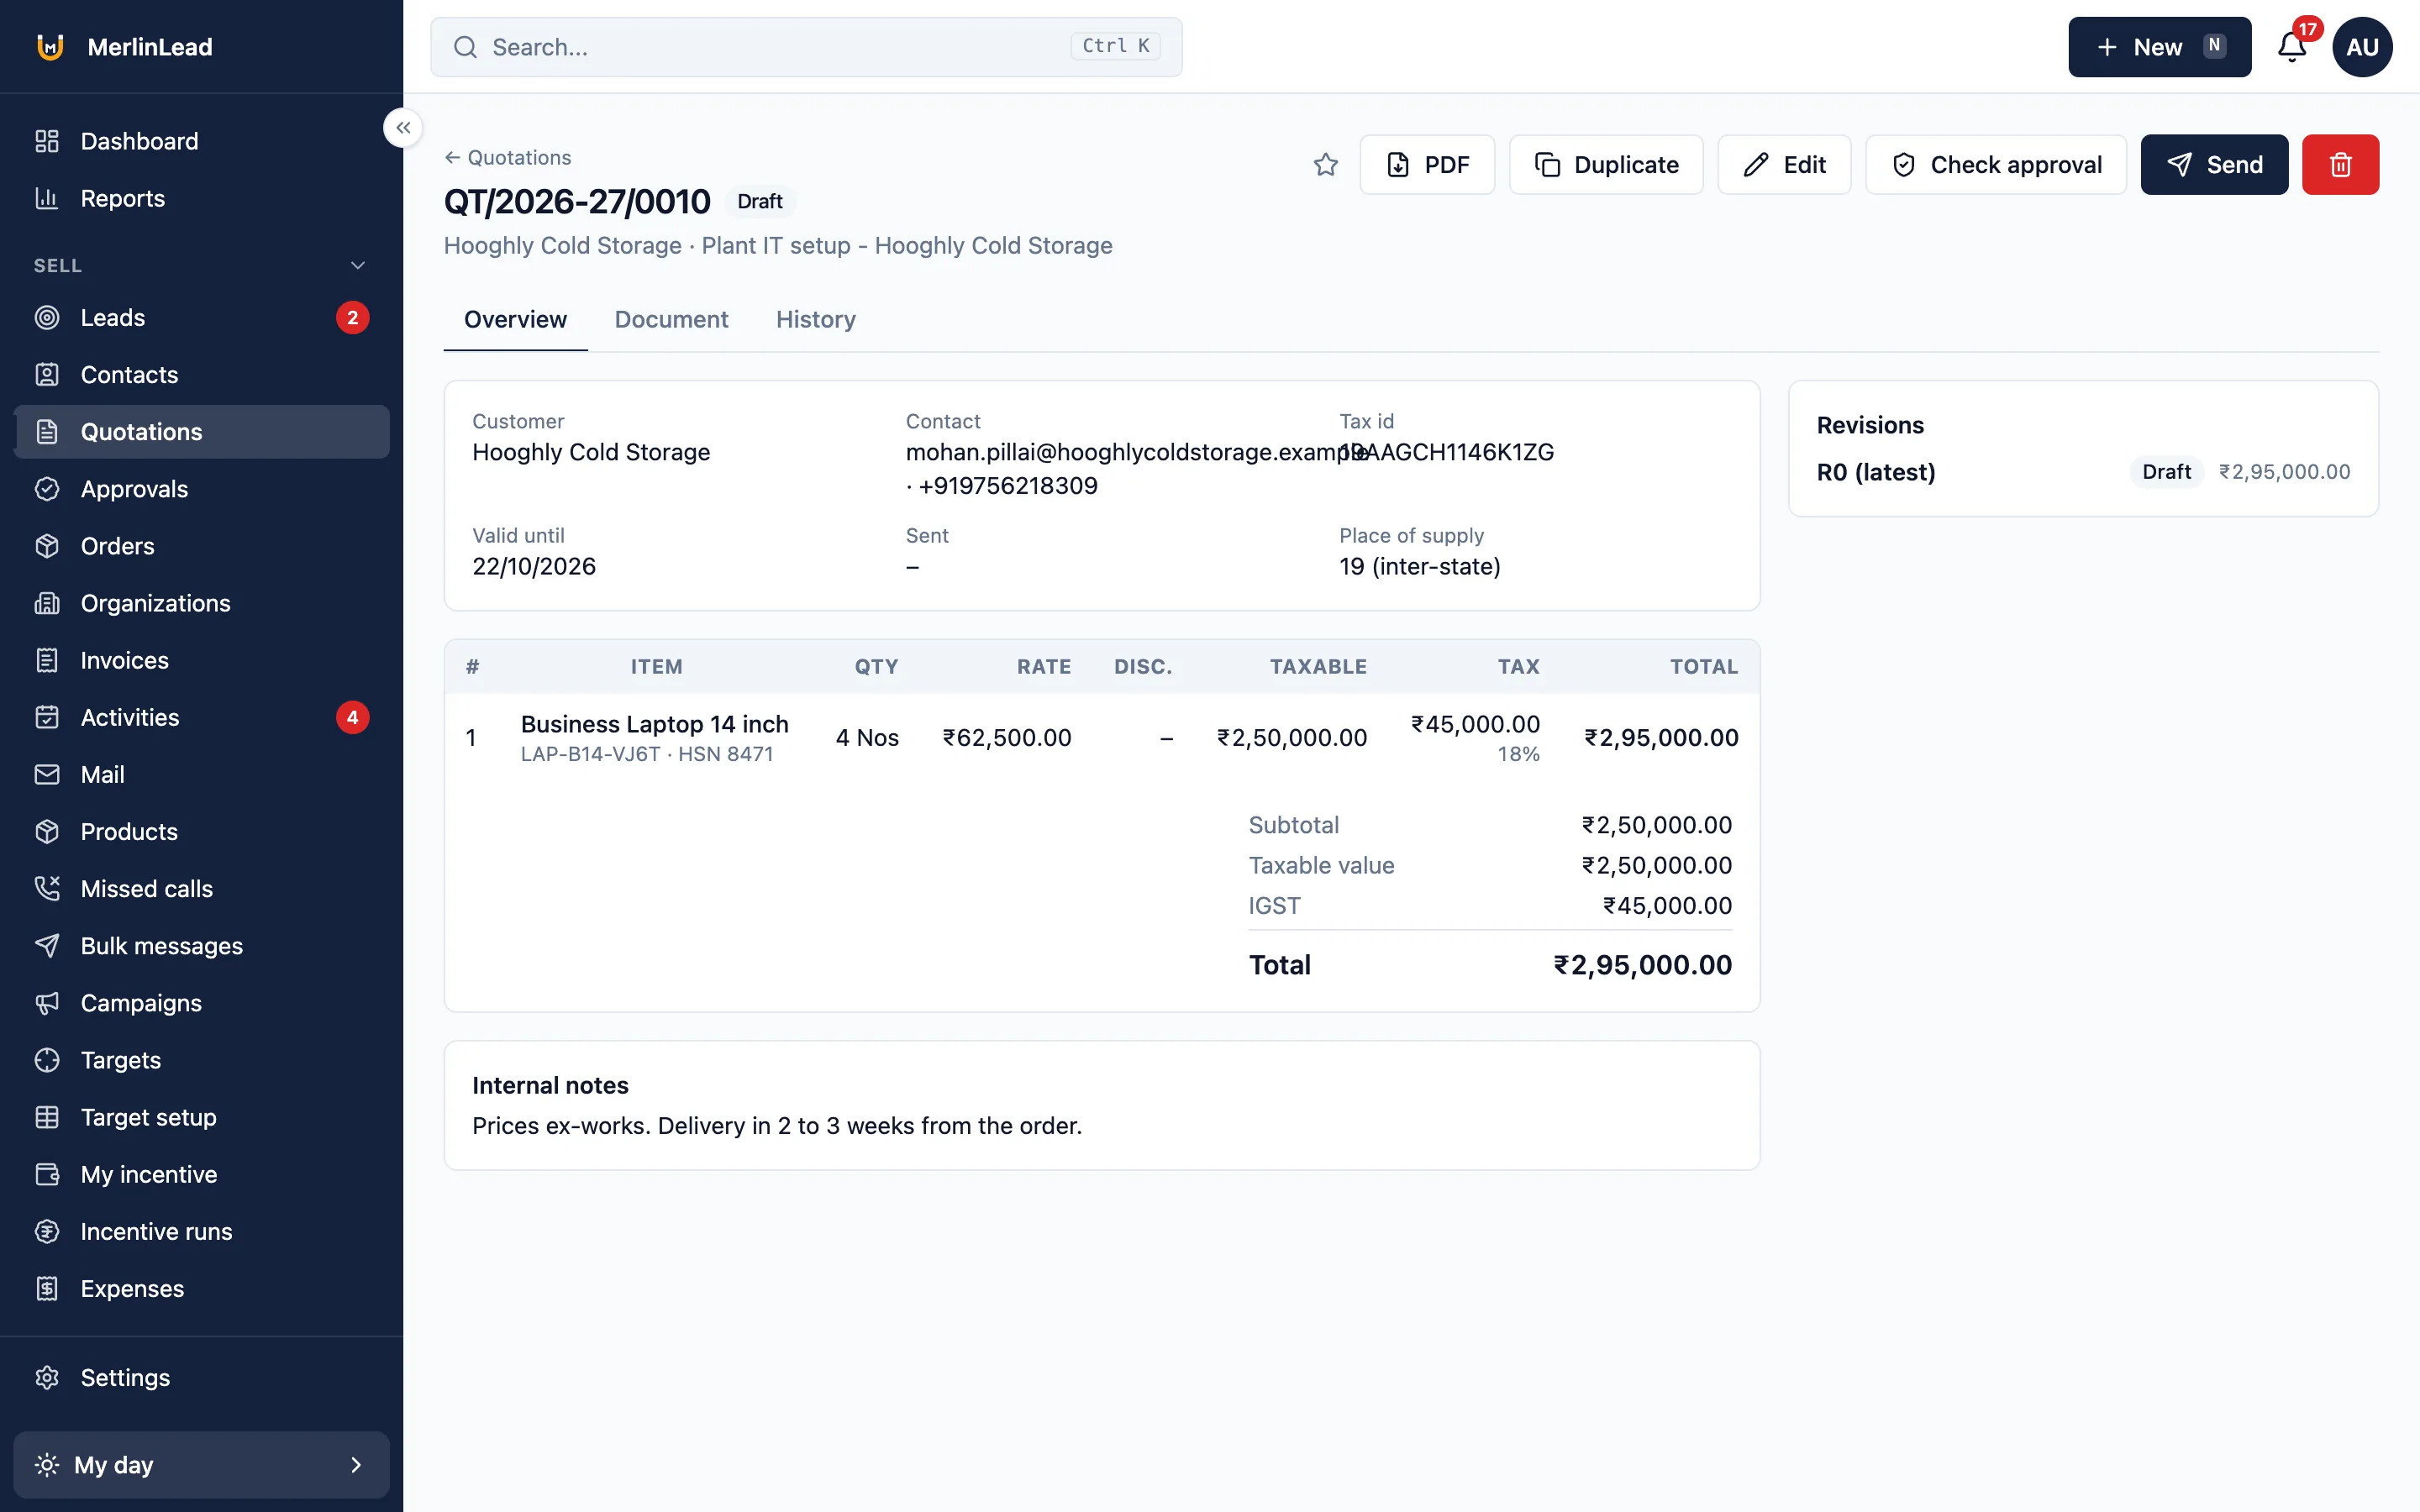
Task: Star this quotation as favorite
Action: click(x=1325, y=165)
